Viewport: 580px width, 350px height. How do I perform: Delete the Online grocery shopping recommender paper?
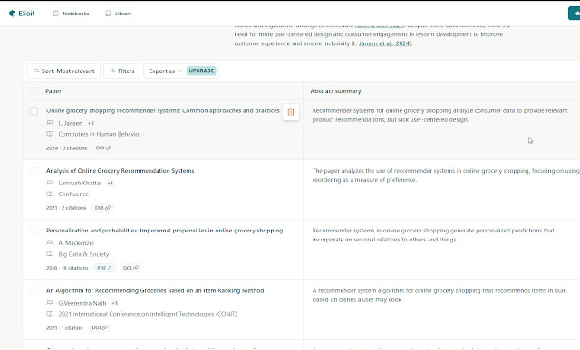coord(291,112)
